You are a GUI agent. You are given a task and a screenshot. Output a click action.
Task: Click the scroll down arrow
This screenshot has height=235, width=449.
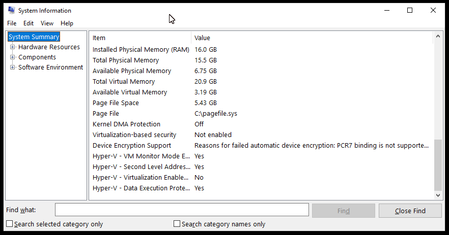point(438,195)
